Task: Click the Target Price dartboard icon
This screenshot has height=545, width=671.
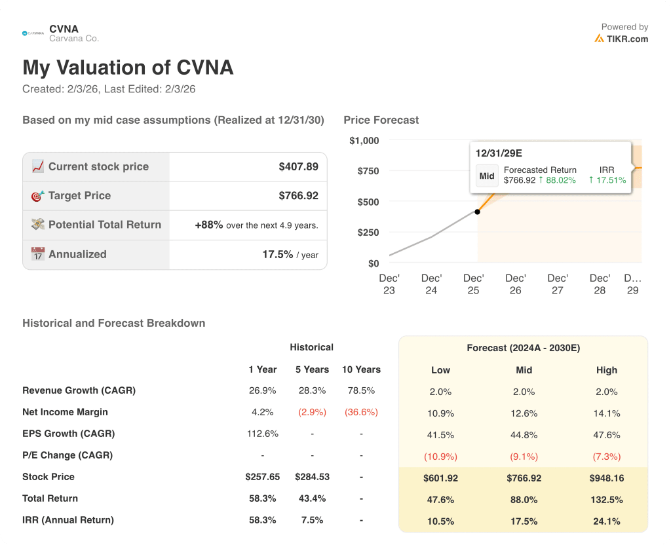Action: point(37,195)
